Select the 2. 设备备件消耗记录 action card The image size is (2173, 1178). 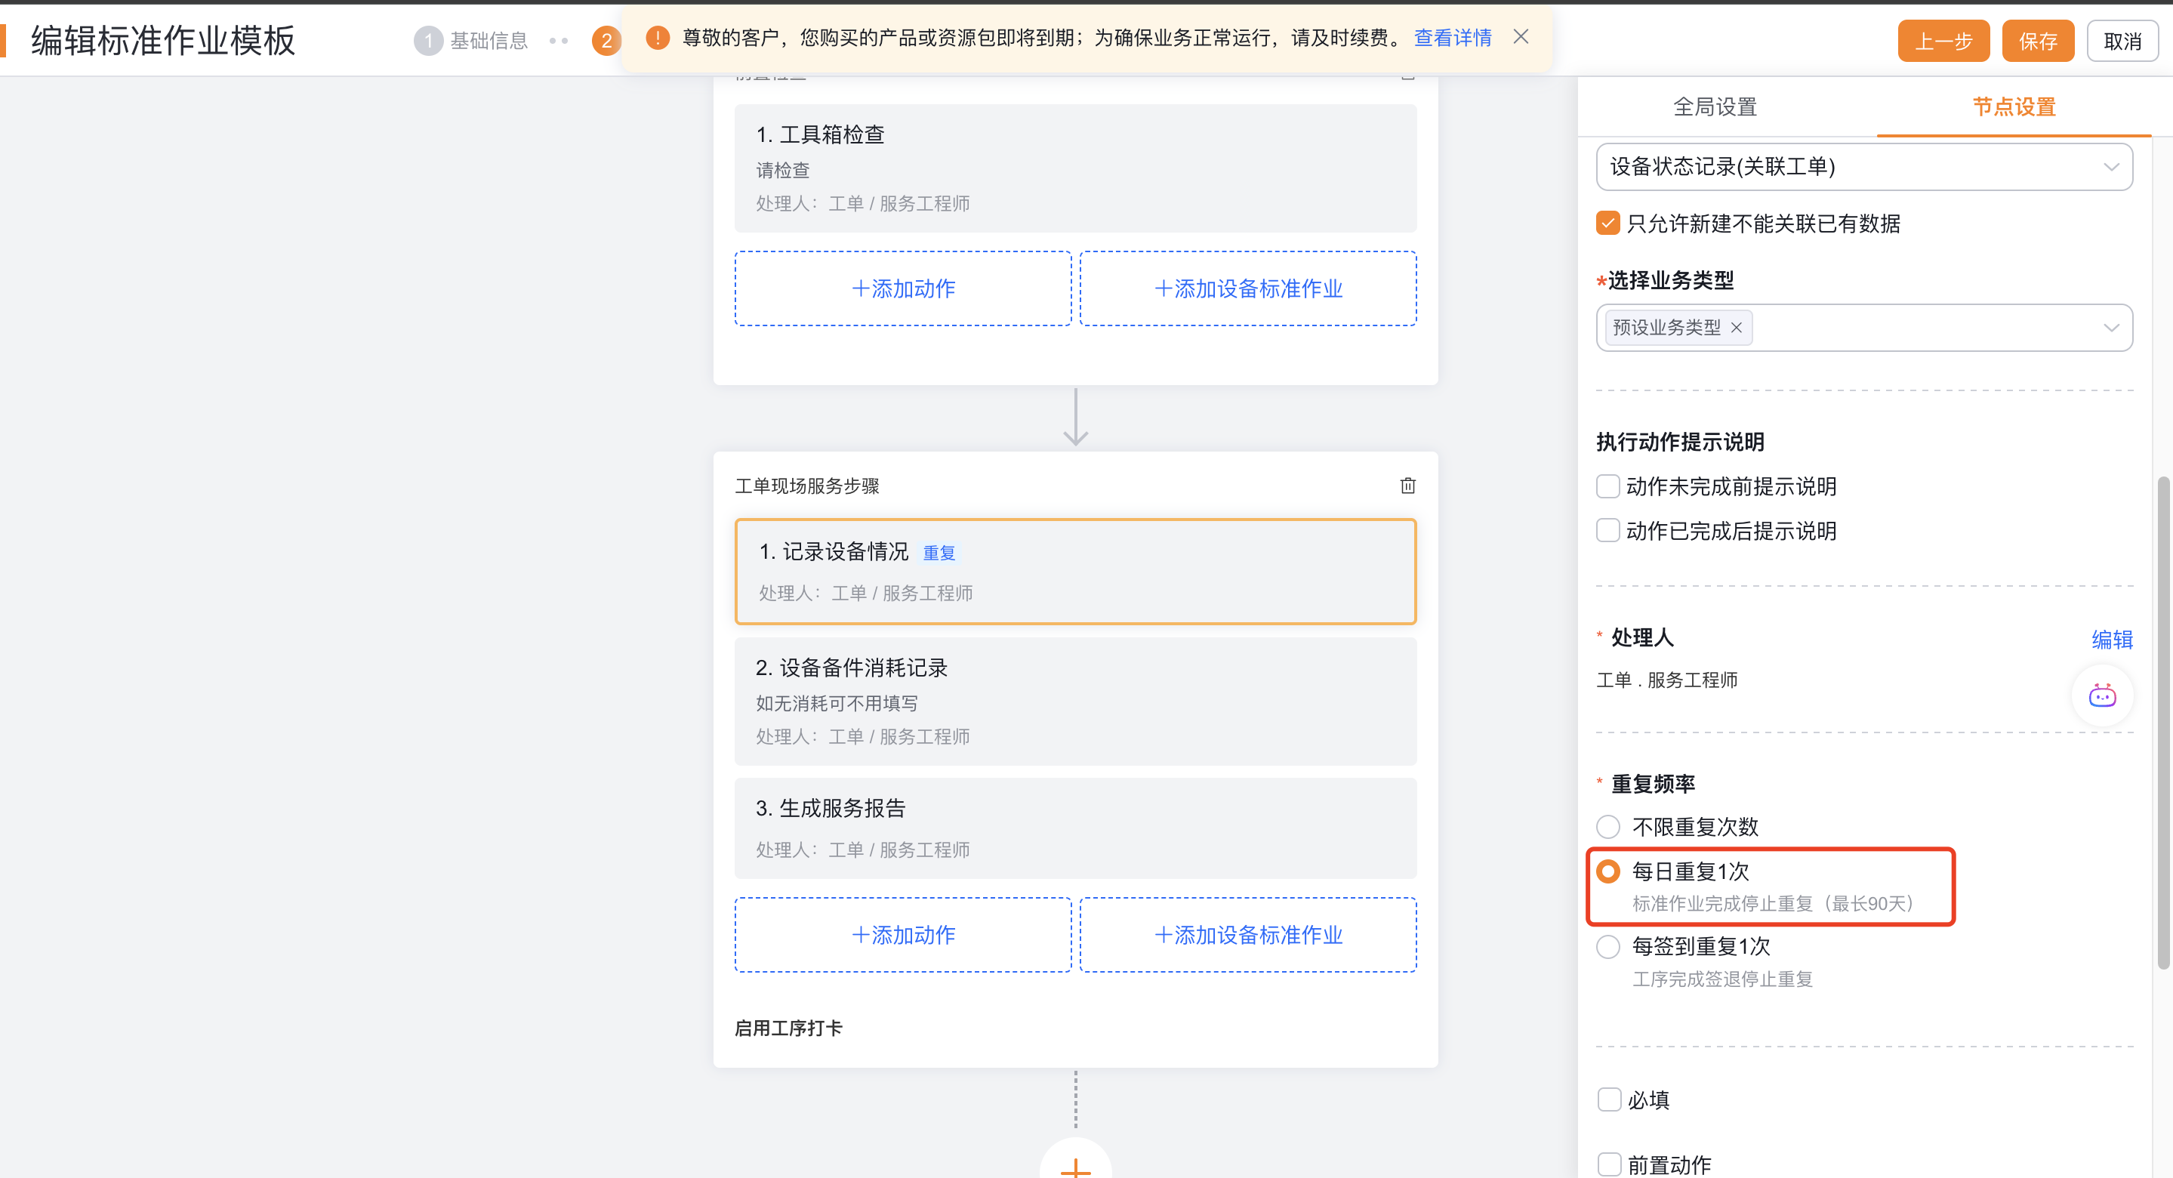click(x=1074, y=701)
